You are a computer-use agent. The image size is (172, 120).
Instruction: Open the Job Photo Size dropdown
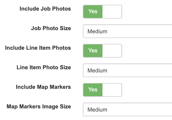coord(127,31)
